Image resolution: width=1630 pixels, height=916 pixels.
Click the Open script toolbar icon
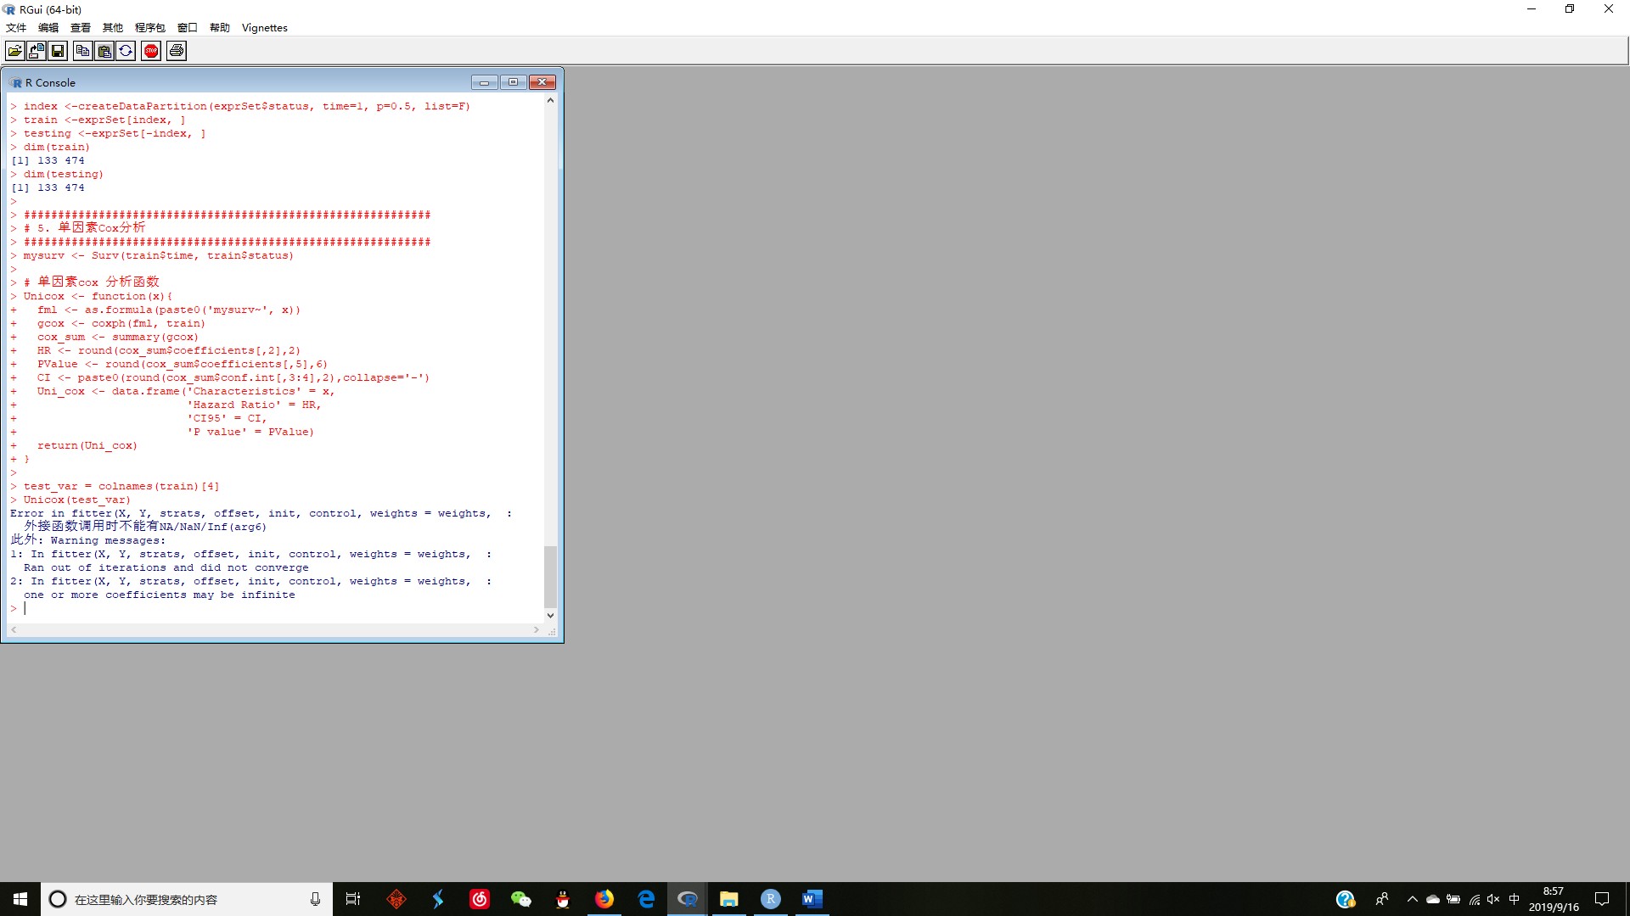(x=14, y=51)
